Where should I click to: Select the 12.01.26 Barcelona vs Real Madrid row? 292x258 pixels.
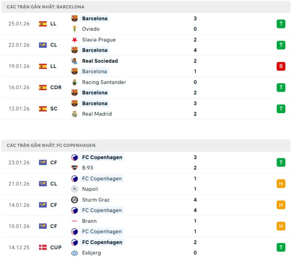coord(146,109)
